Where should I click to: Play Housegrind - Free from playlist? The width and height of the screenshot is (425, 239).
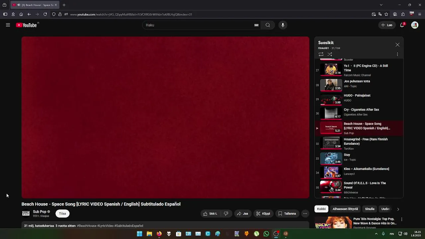pos(359,144)
